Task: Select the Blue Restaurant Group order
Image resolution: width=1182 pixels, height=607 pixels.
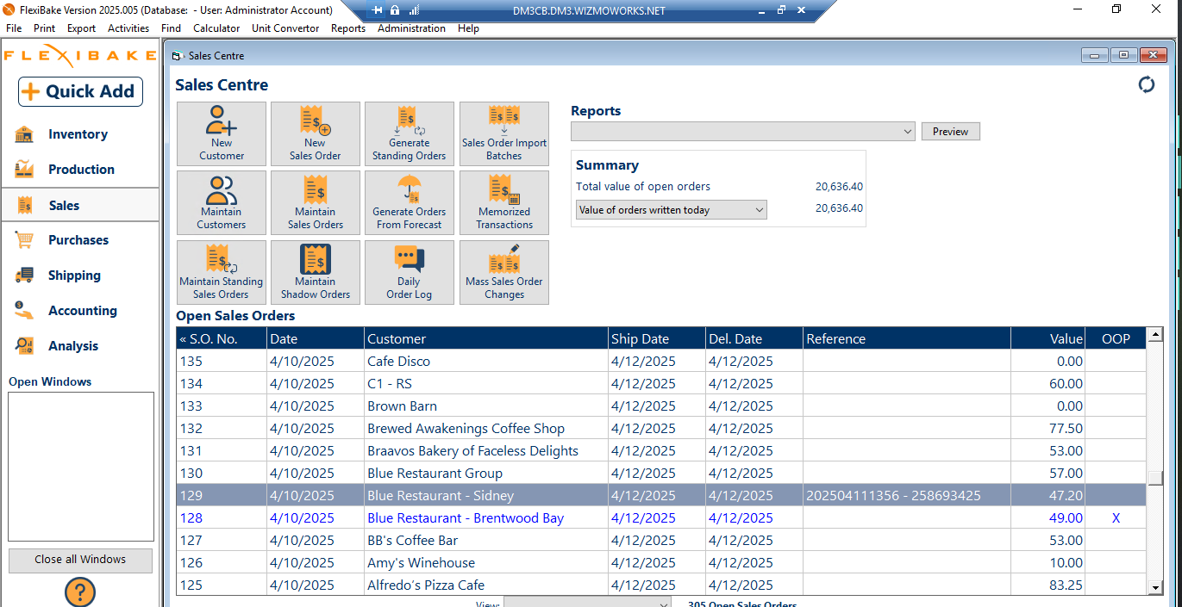Action: (x=661, y=474)
